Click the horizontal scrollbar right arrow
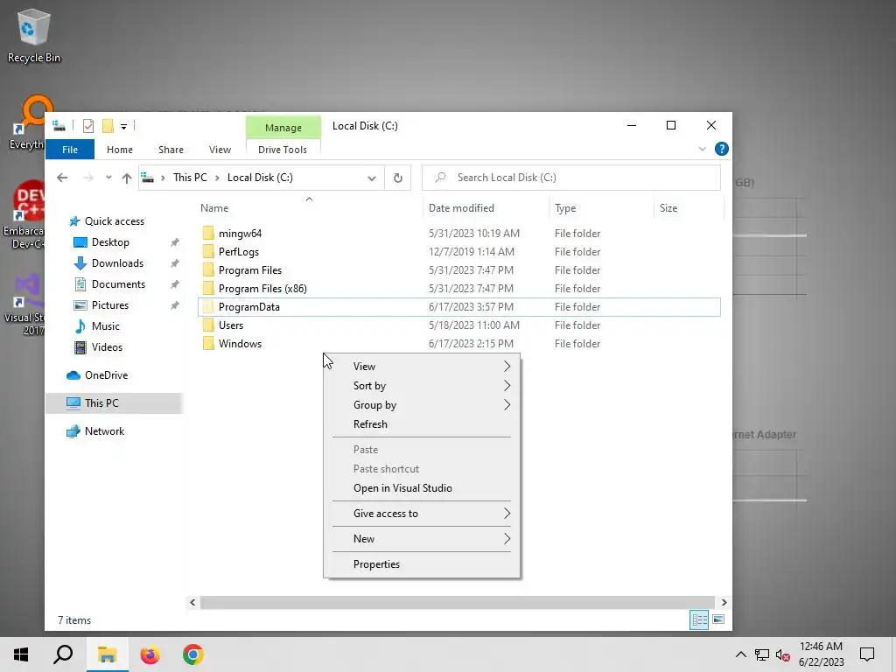The width and height of the screenshot is (896, 672). [724, 602]
